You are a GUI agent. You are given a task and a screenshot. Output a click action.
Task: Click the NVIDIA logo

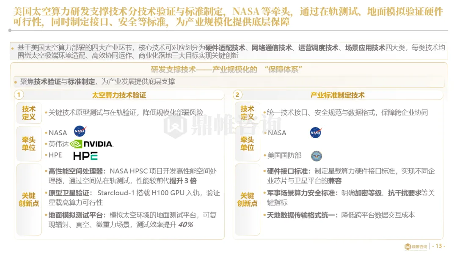[91, 144]
